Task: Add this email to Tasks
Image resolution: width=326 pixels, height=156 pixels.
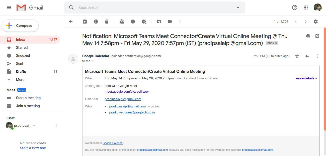Action: pos(144,22)
